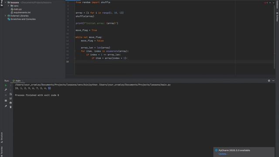This screenshot has height=157, width=279.
Task: Click the 'if item > array[index + 1]' line
Action: [x=109, y=58]
